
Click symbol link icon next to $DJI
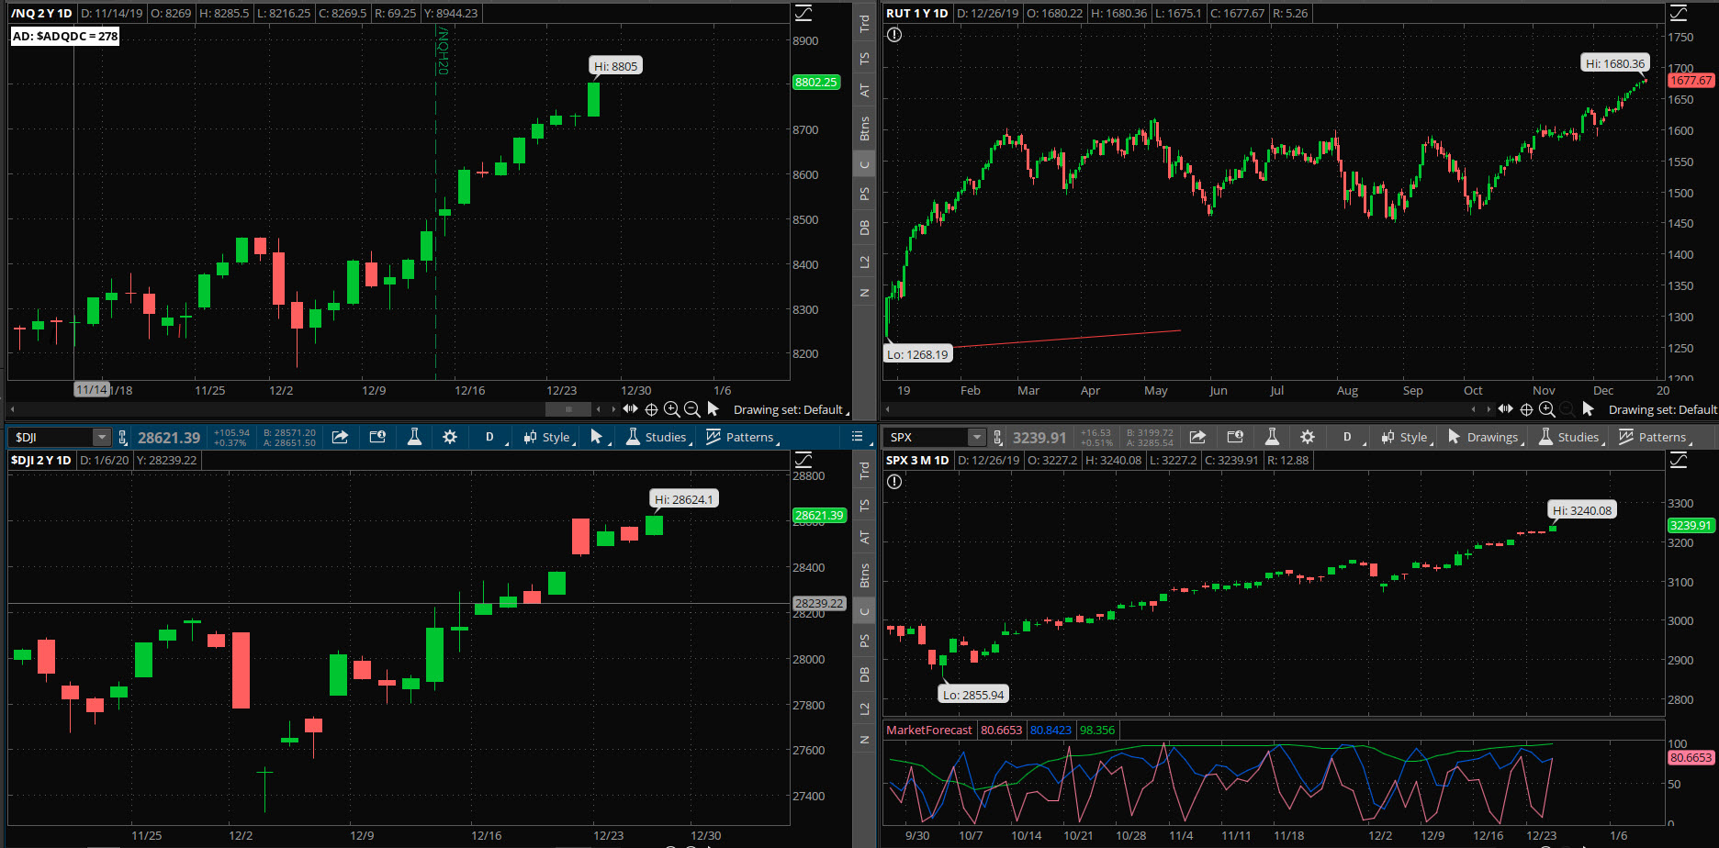pyautogui.click(x=123, y=438)
